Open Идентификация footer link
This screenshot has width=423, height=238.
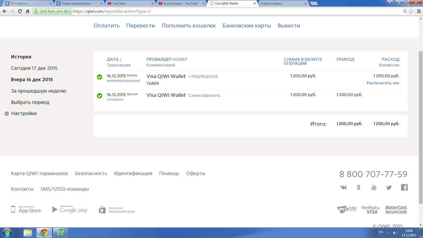point(133,173)
